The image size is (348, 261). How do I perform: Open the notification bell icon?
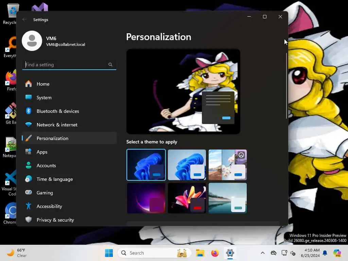click(325, 253)
